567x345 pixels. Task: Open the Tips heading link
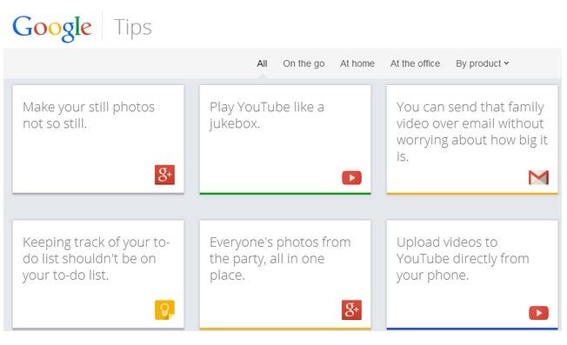133,28
